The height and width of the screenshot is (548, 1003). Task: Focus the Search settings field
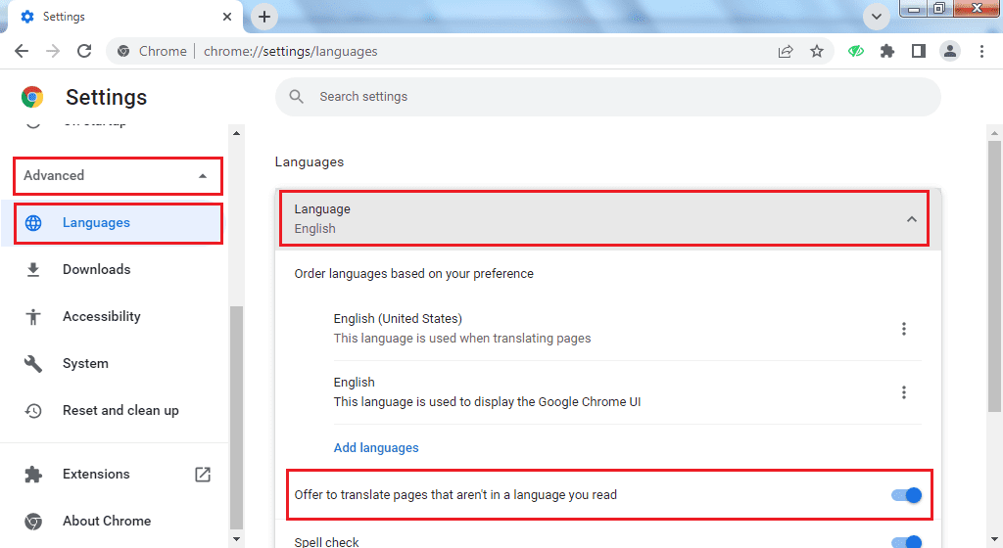click(607, 97)
